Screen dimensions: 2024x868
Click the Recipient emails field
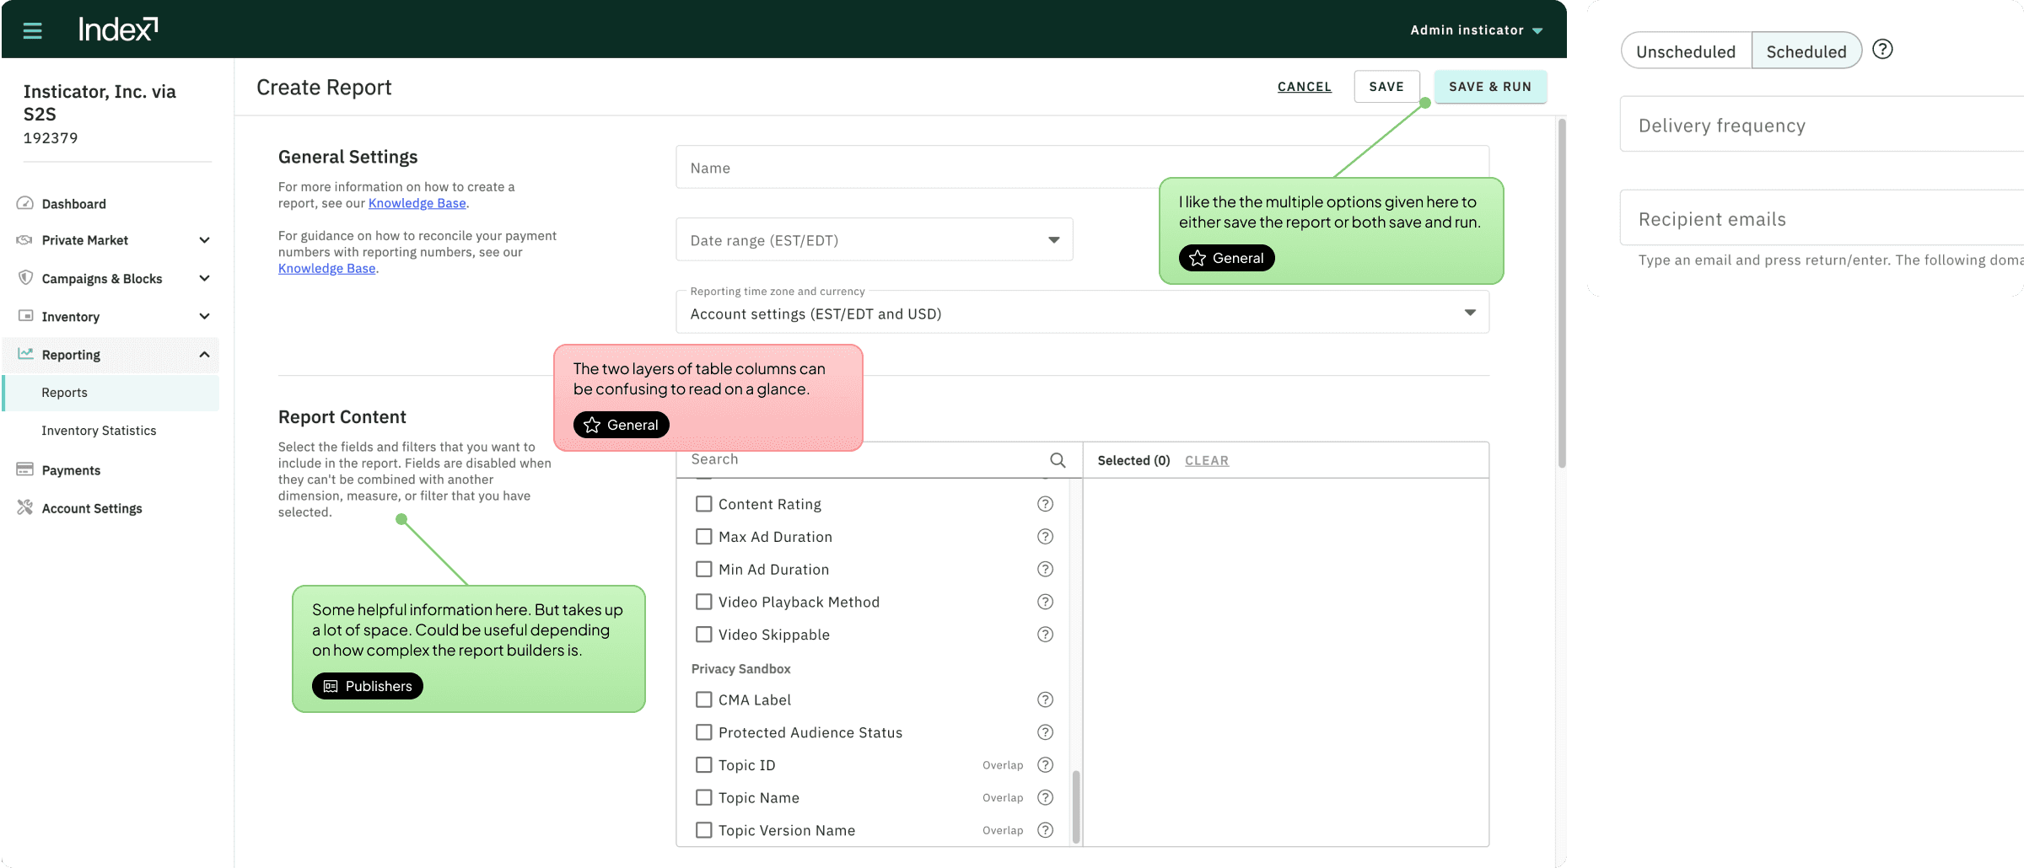[x=1822, y=218]
